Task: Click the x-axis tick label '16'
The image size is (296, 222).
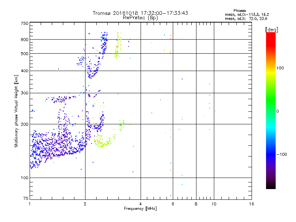Action: (252, 204)
